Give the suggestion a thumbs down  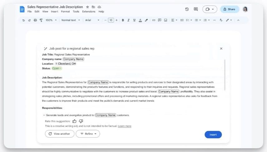(x=81, y=121)
